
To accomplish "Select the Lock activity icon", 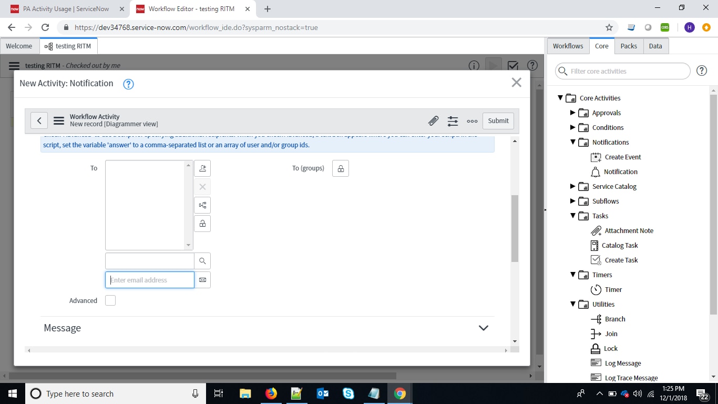I will click(596, 348).
